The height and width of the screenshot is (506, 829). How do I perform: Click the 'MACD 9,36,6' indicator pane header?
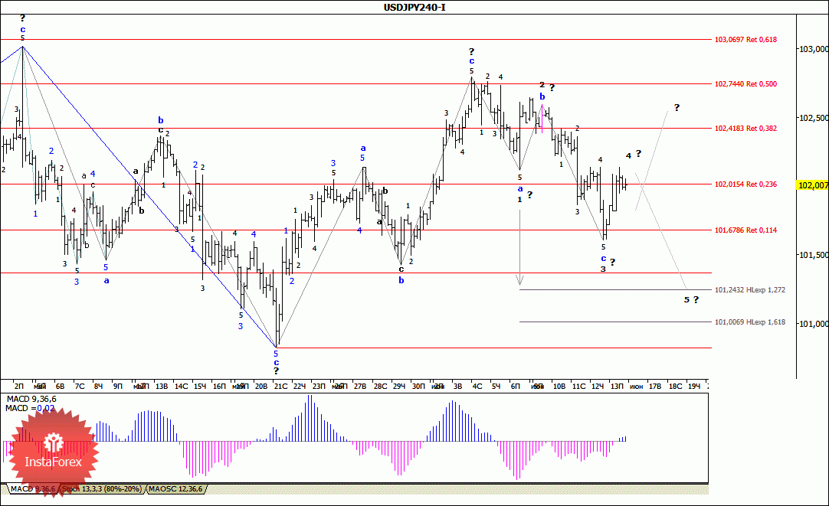click(31, 400)
